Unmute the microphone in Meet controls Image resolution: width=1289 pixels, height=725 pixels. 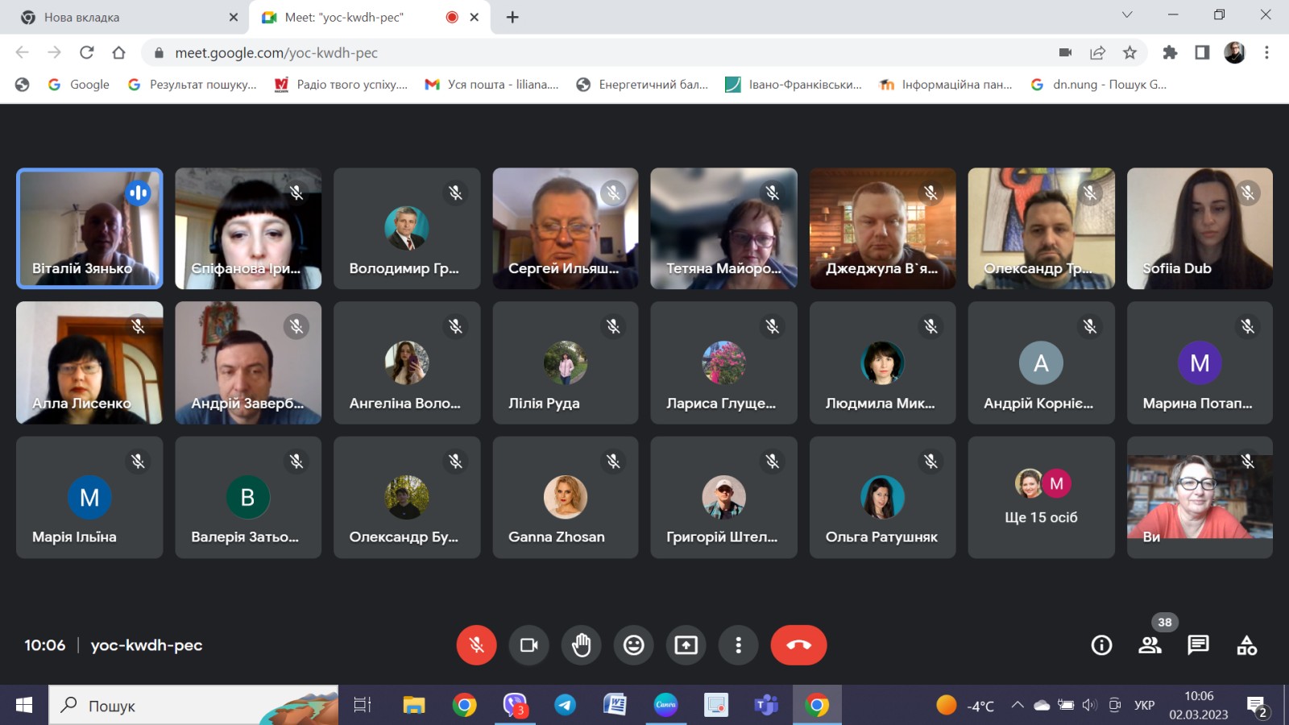pos(476,645)
